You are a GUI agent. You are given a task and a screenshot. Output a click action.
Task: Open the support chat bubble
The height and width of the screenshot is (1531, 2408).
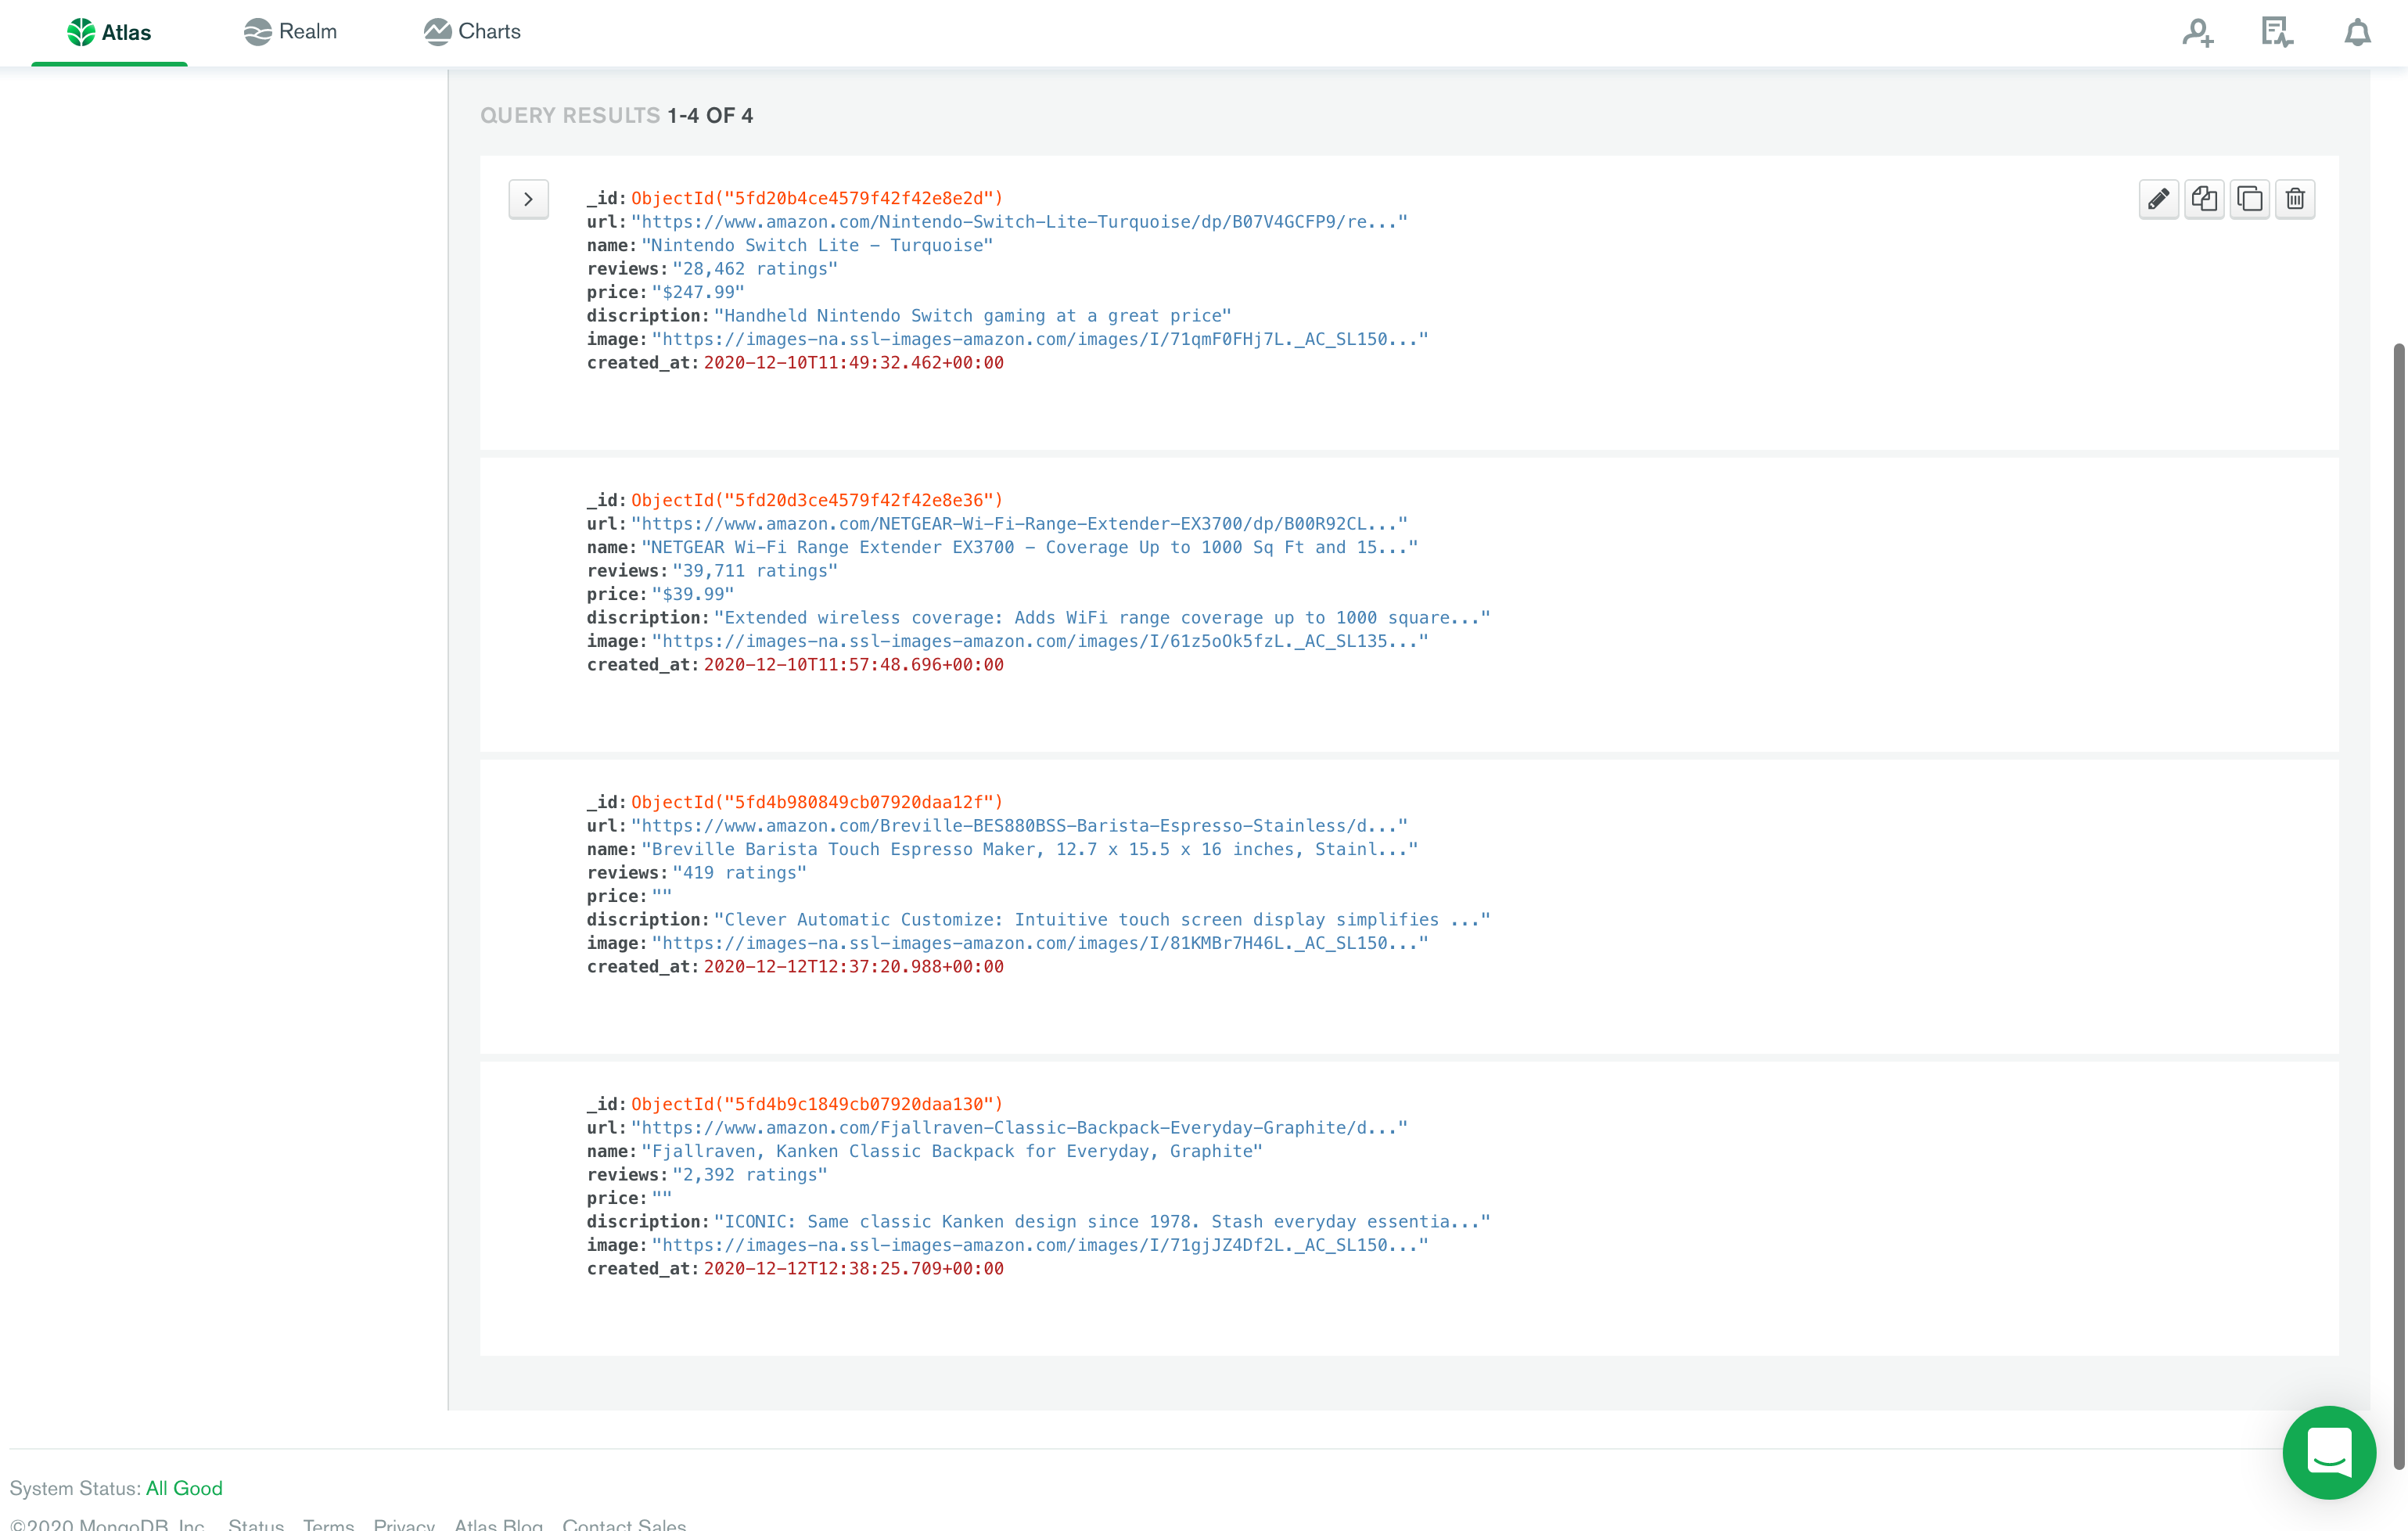(2329, 1452)
